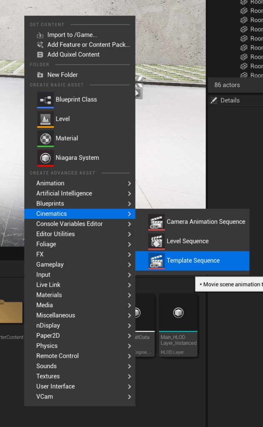Open the Live Link category
This screenshot has width=263, height=427.
point(80,285)
